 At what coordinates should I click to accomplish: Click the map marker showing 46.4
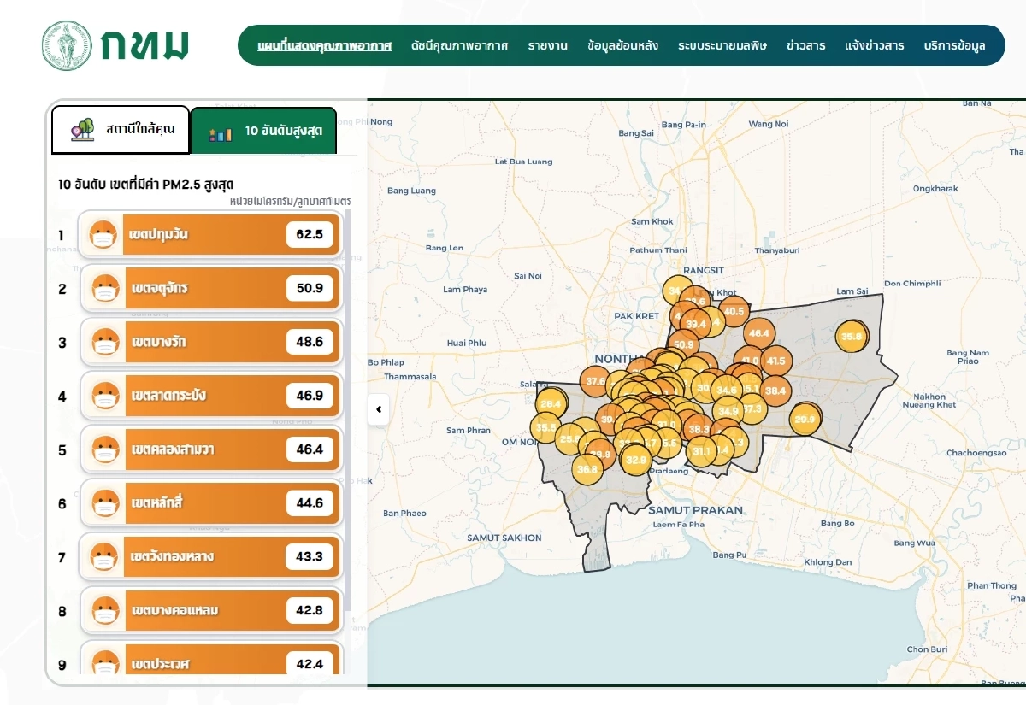[758, 333]
